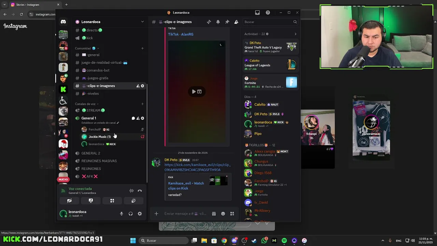Open Discord help question mark icon
The image size is (437, 246).
click(x=268, y=13)
